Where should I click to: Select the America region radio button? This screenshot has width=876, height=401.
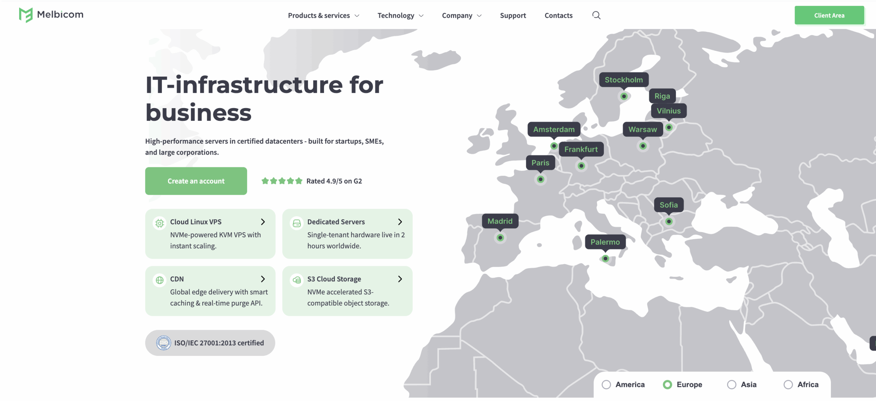(606, 385)
